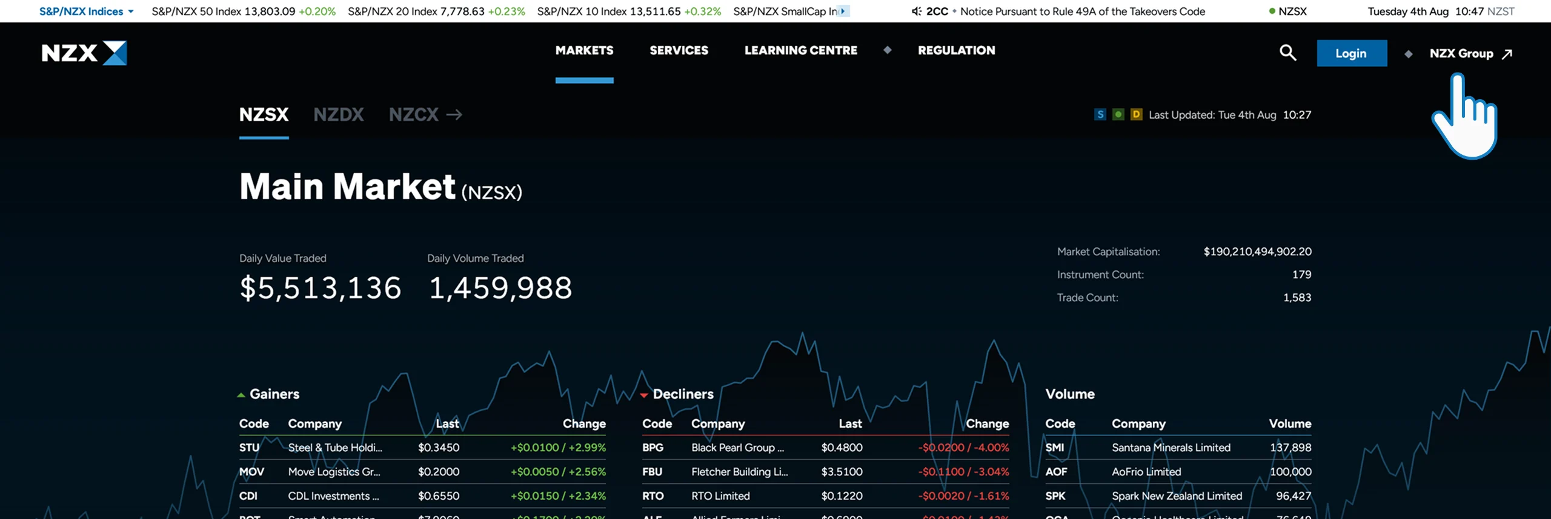Click the Instrument Count value 179
1551x519 pixels.
(1301, 275)
